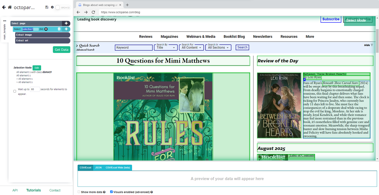Image resolution: width=379 pixels, height=195 pixels.
Task: Click the back arrow icon beside the home icon
Action: [4, 7]
